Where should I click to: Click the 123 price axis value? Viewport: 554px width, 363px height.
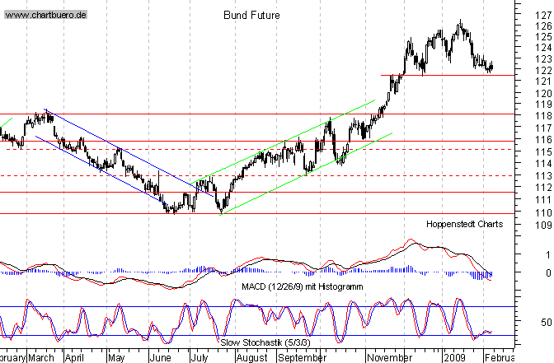click(x=543, y=58)
